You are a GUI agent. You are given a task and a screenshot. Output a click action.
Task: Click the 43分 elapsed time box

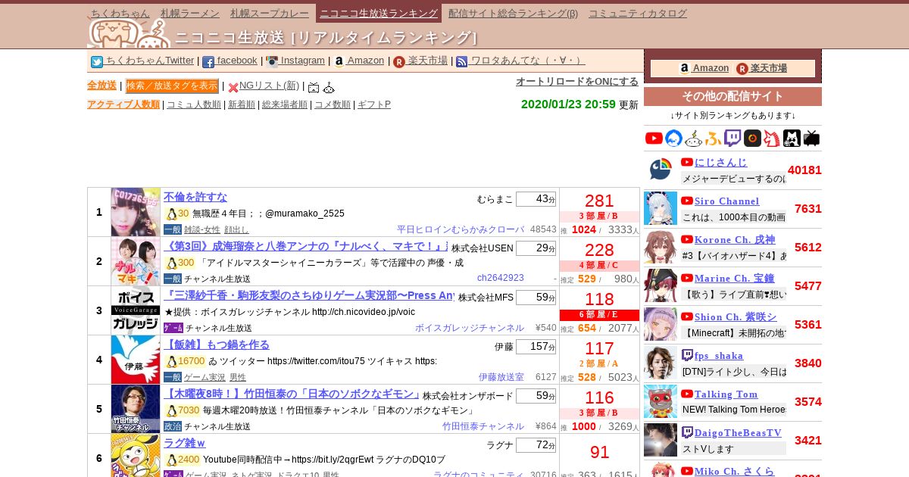pos(536,199)
